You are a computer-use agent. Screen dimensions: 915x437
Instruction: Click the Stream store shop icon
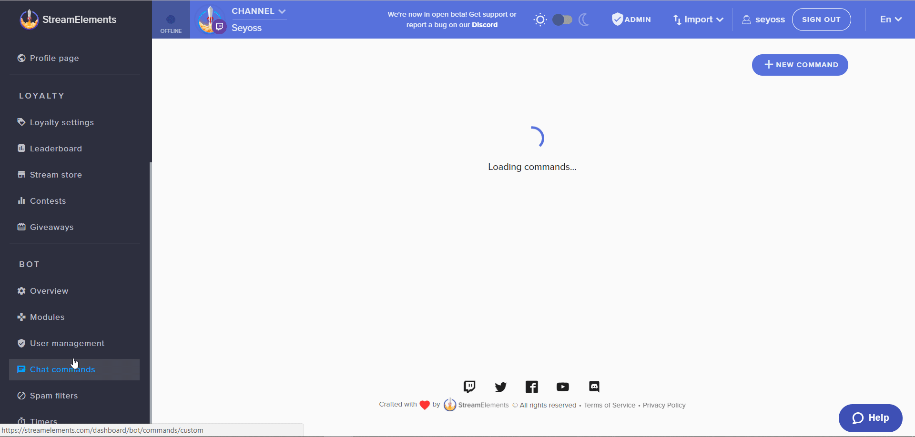coord(21,174)
